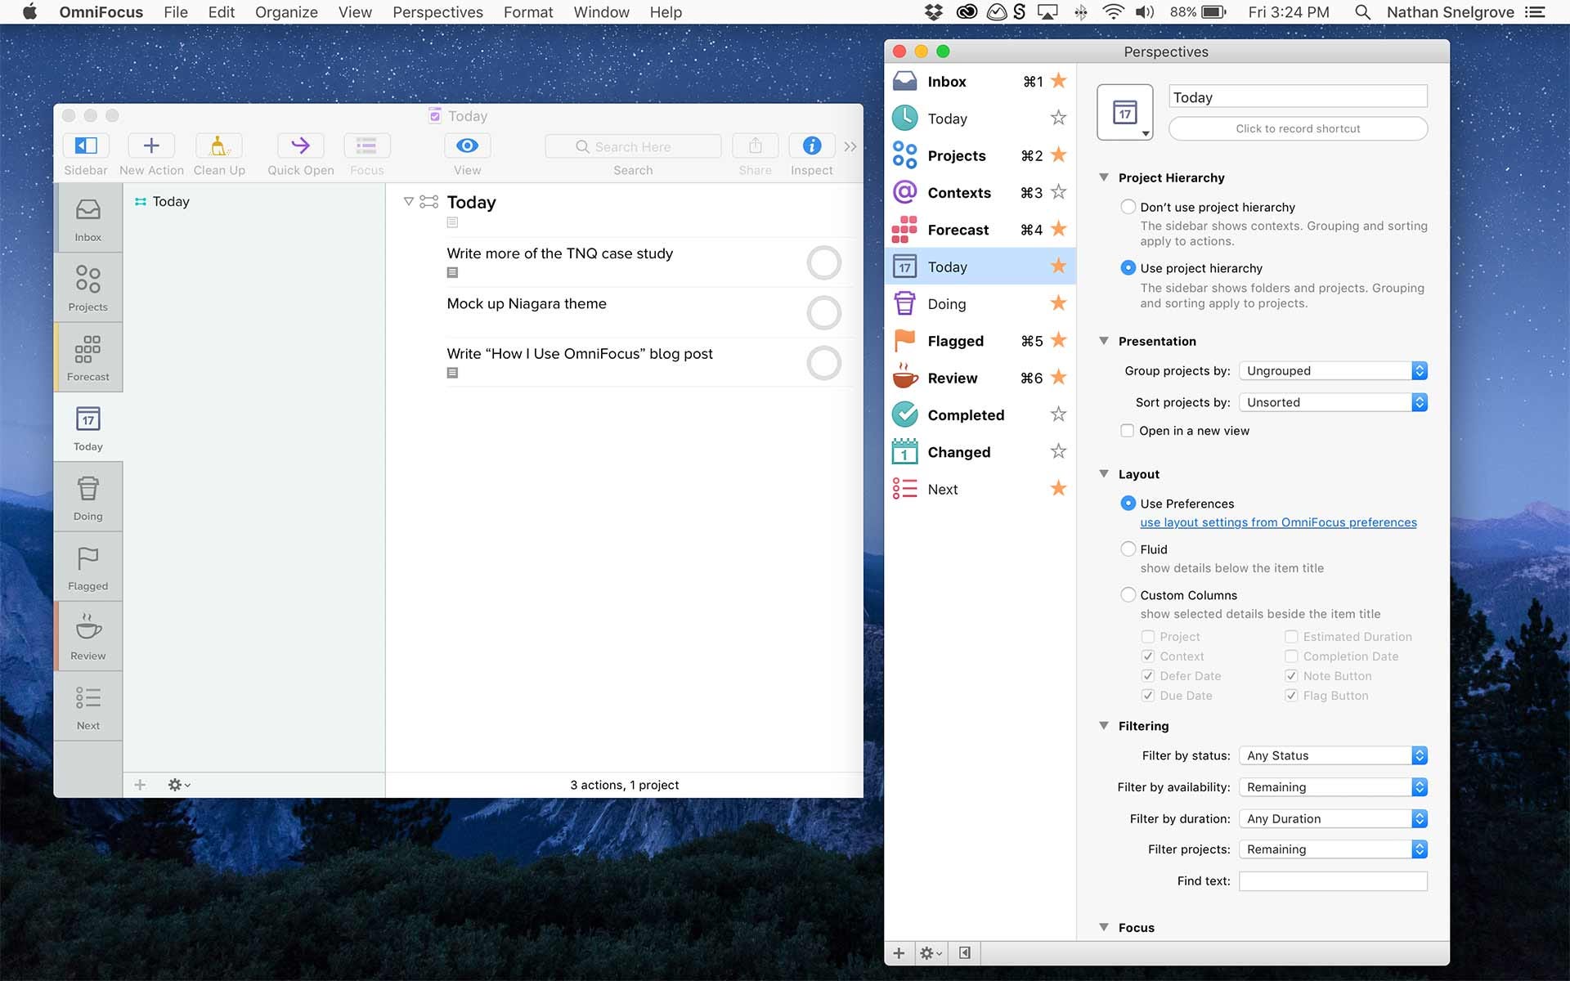1570x981 pixels.
Task: Open Filter by availability dropdown
Action: point(1333,787)
